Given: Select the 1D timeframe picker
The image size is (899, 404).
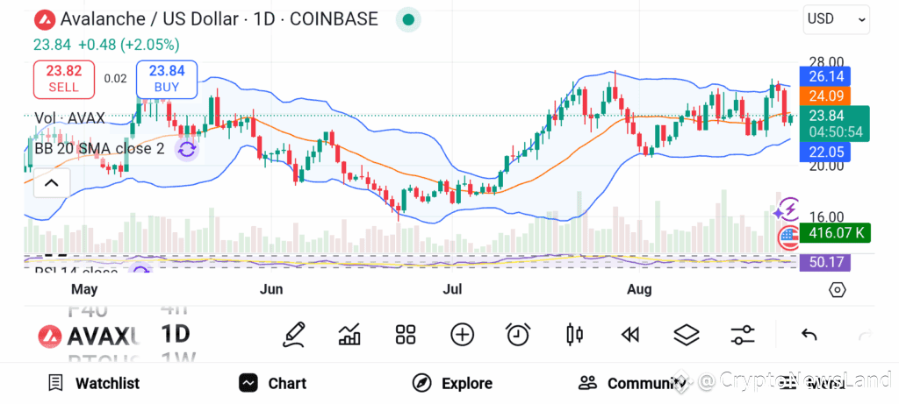Looking at the screenshot, I should (x=175, y=334).
